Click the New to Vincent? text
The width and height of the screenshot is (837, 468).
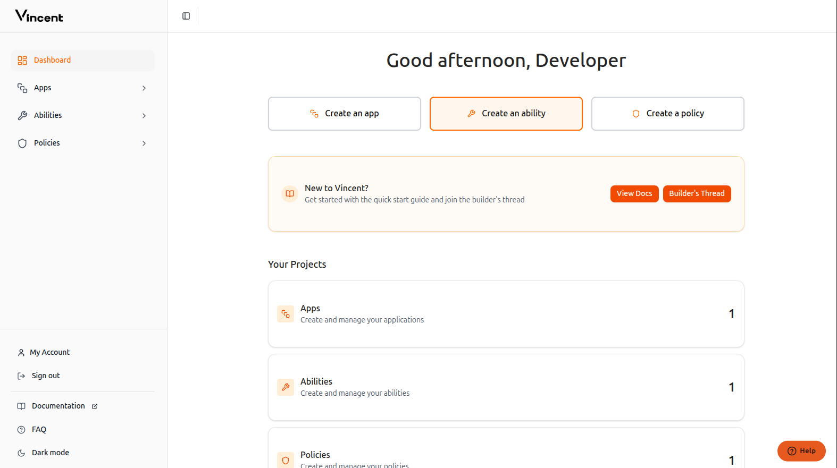[x=337, y=189]
